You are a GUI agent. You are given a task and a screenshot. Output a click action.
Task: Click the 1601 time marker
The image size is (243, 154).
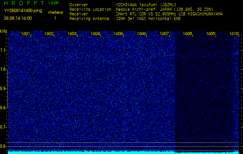coord(25,33)
